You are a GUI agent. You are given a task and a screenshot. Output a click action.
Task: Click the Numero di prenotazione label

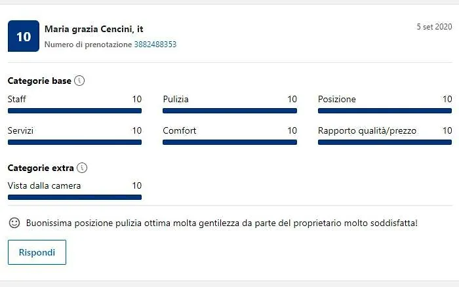coord(88,45)
